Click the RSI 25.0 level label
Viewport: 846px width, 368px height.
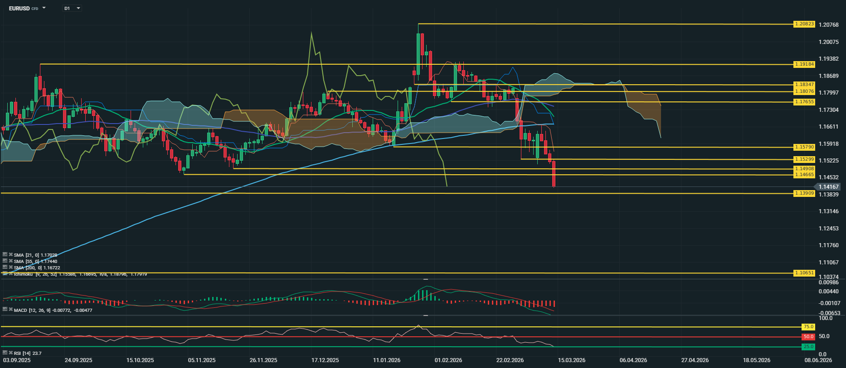[808, 347]
